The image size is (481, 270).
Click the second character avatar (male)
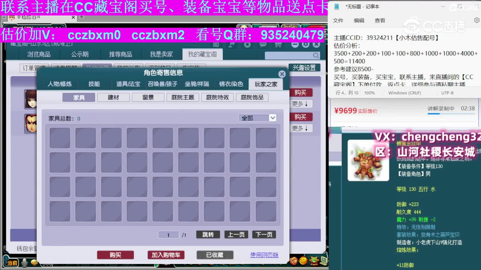point(30,124)
